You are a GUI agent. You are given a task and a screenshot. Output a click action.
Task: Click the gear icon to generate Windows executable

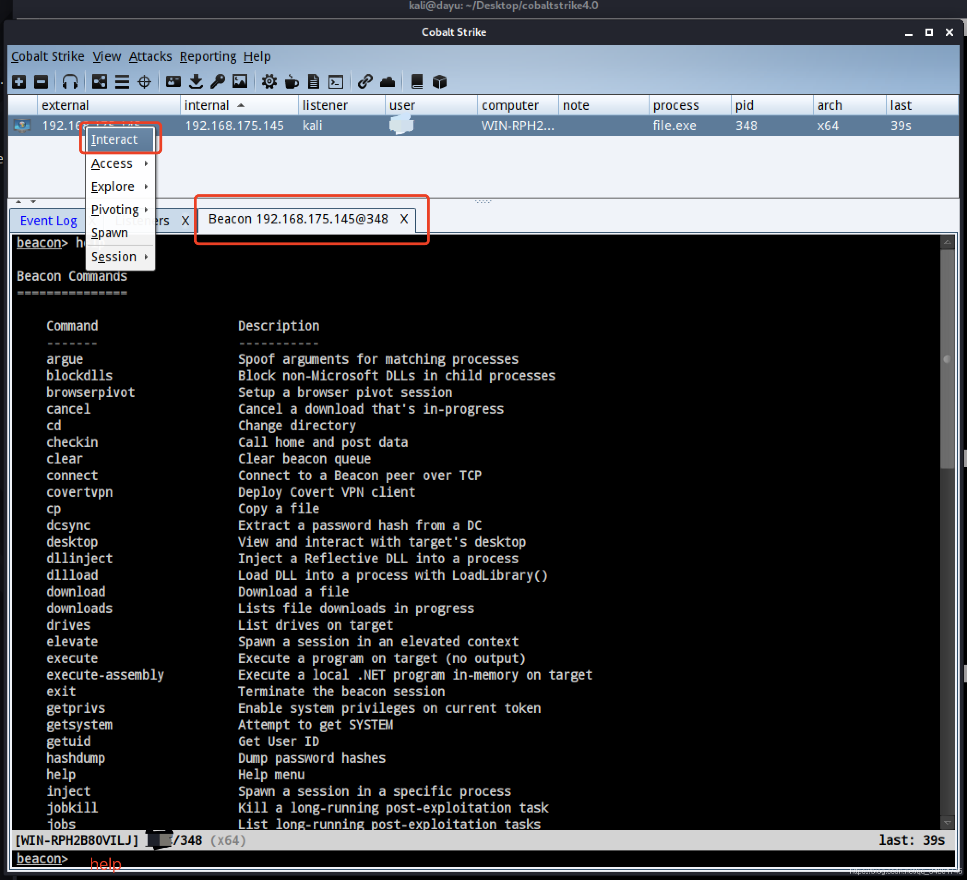[x=269, y=82]
